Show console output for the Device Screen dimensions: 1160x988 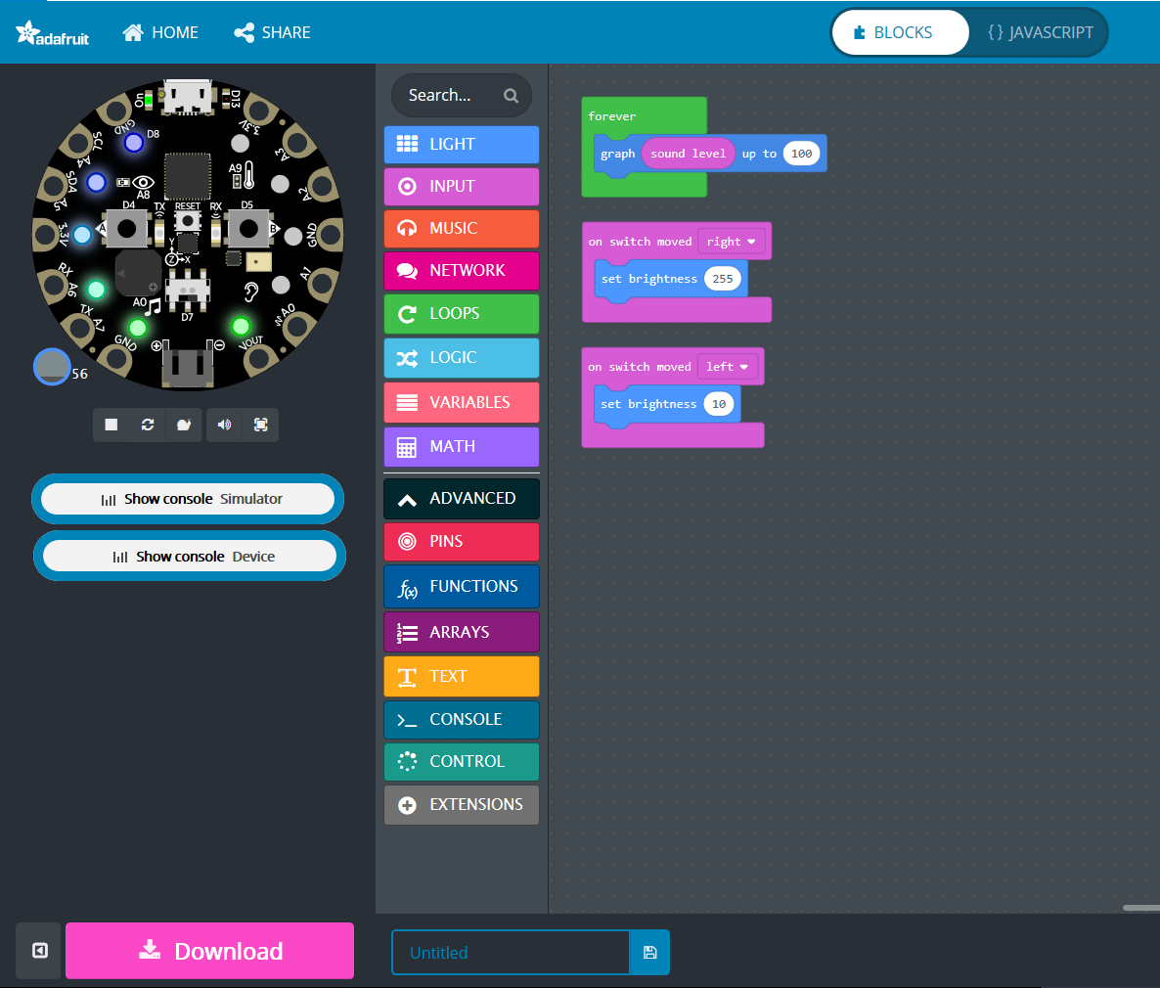point(189,555)
